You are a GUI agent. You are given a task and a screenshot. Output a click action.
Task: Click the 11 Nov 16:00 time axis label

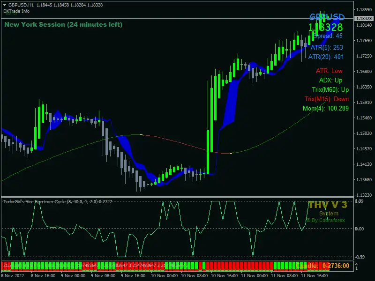point(314,276)
